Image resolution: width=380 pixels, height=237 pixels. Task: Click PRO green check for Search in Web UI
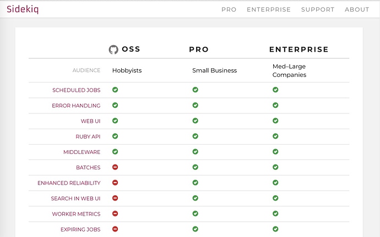[196, 199]
